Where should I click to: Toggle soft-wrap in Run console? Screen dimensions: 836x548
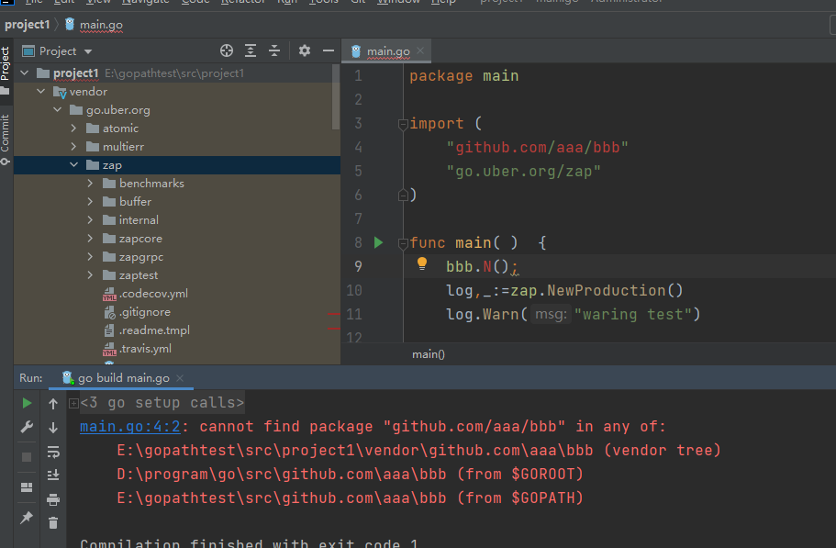(53, 452)
